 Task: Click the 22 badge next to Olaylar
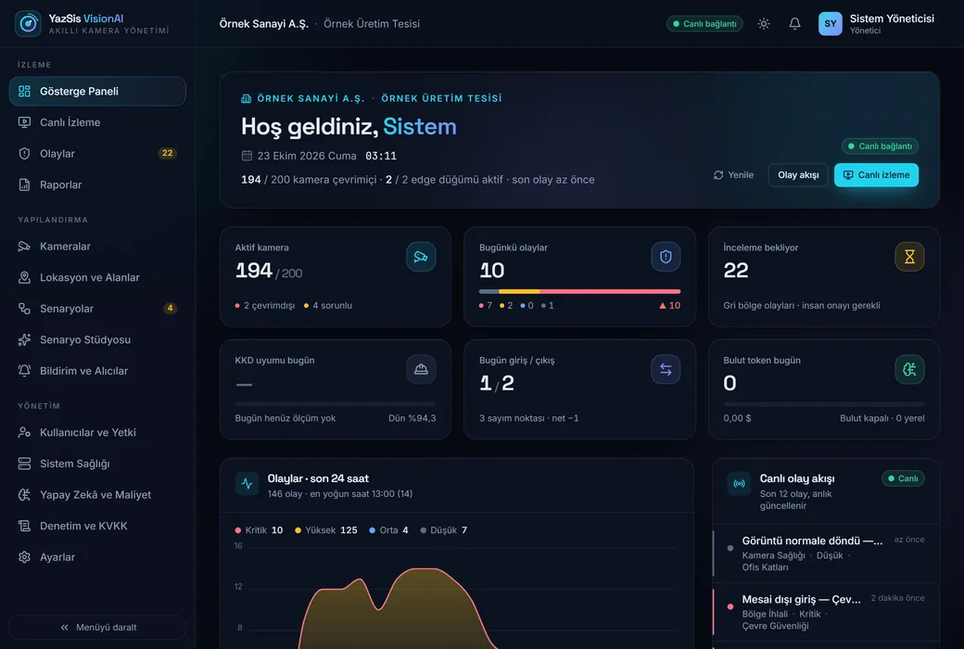click(x=167, y=153)
